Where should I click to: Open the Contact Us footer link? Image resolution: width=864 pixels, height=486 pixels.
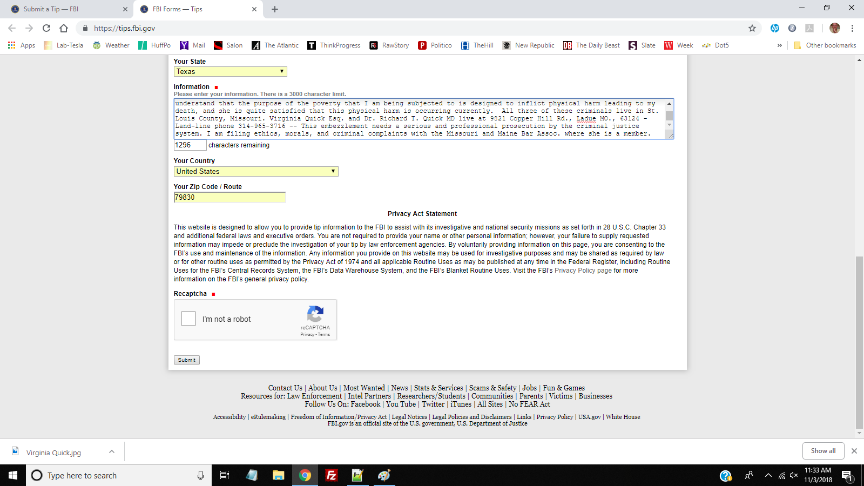click(x=285, y=388)
